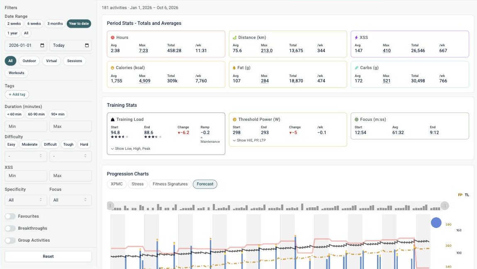The image size is (477, 269).
Task: Switch to Fitness Signatures tab
Action: pos(170,184)
